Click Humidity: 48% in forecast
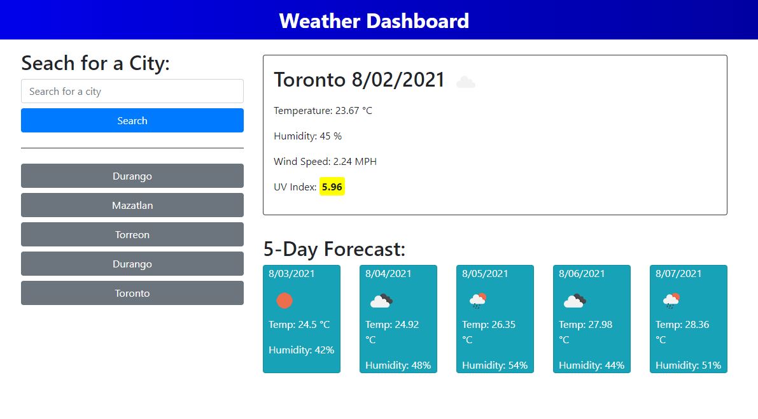The image size is (758, 419). pyautogui.click(x=398, y=366)
